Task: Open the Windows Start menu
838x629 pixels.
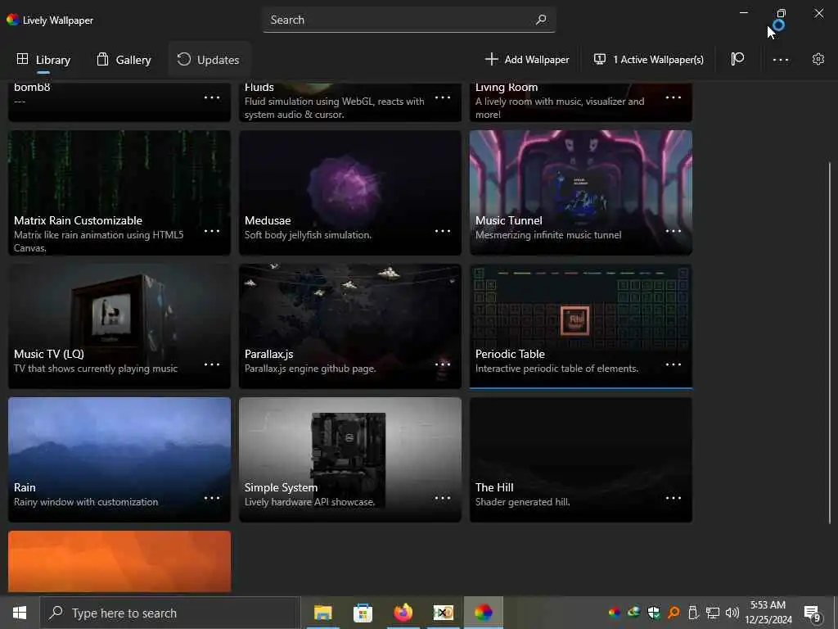Action: point(20,613)
